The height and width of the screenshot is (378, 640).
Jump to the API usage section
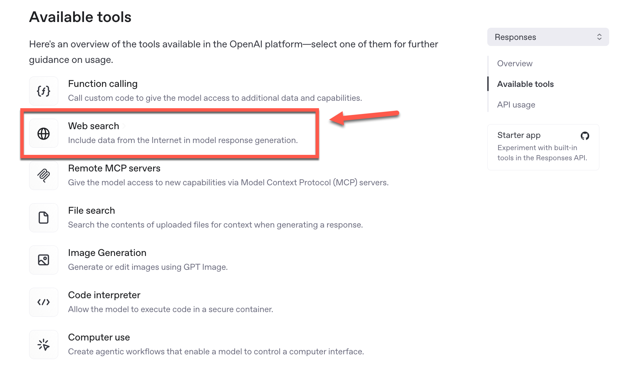pos(516,105)
